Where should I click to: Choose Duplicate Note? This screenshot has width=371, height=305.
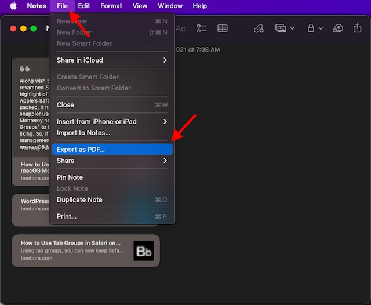click(112, 199)
